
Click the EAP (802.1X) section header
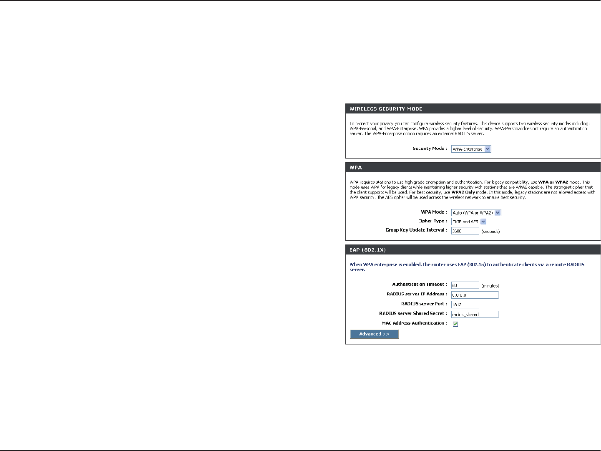pos(473,250)
